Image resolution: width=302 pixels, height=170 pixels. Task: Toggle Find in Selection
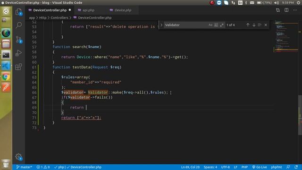pos(260,25)
